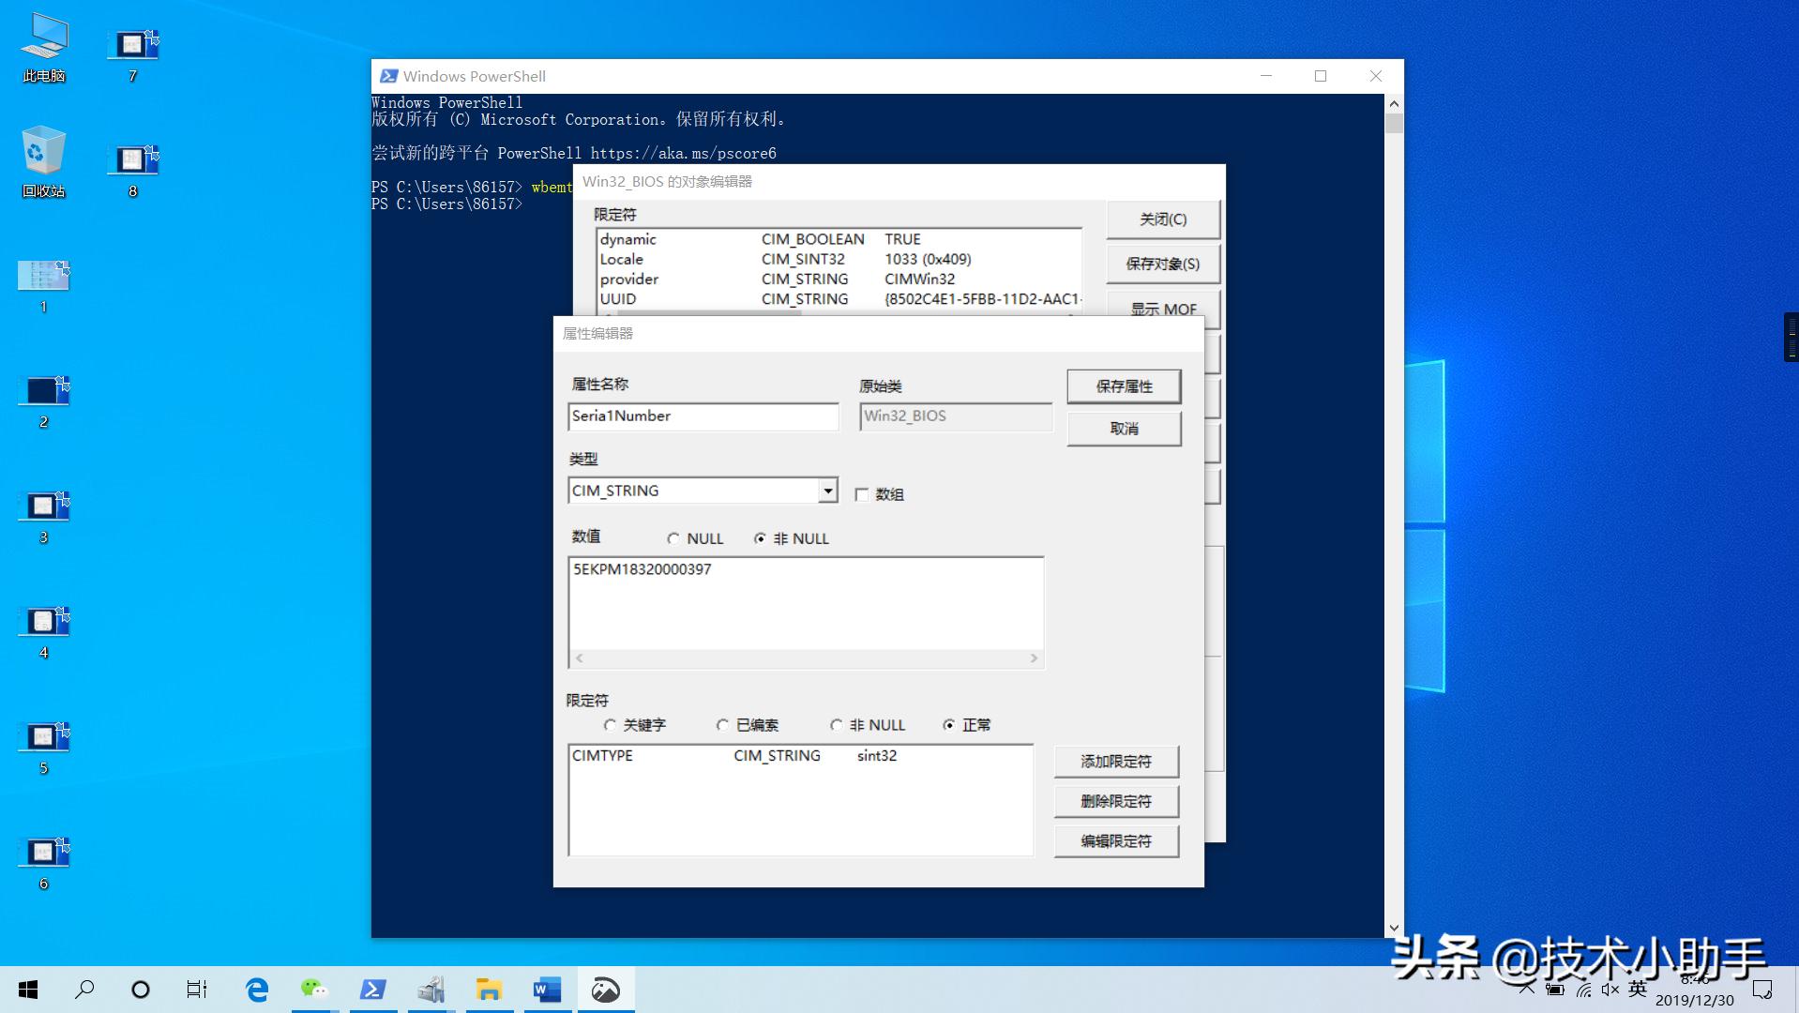Screen dimensions: 1799x1013
Task: Click the Microsoft Edge taskbar icon
Action: [256, 990]
